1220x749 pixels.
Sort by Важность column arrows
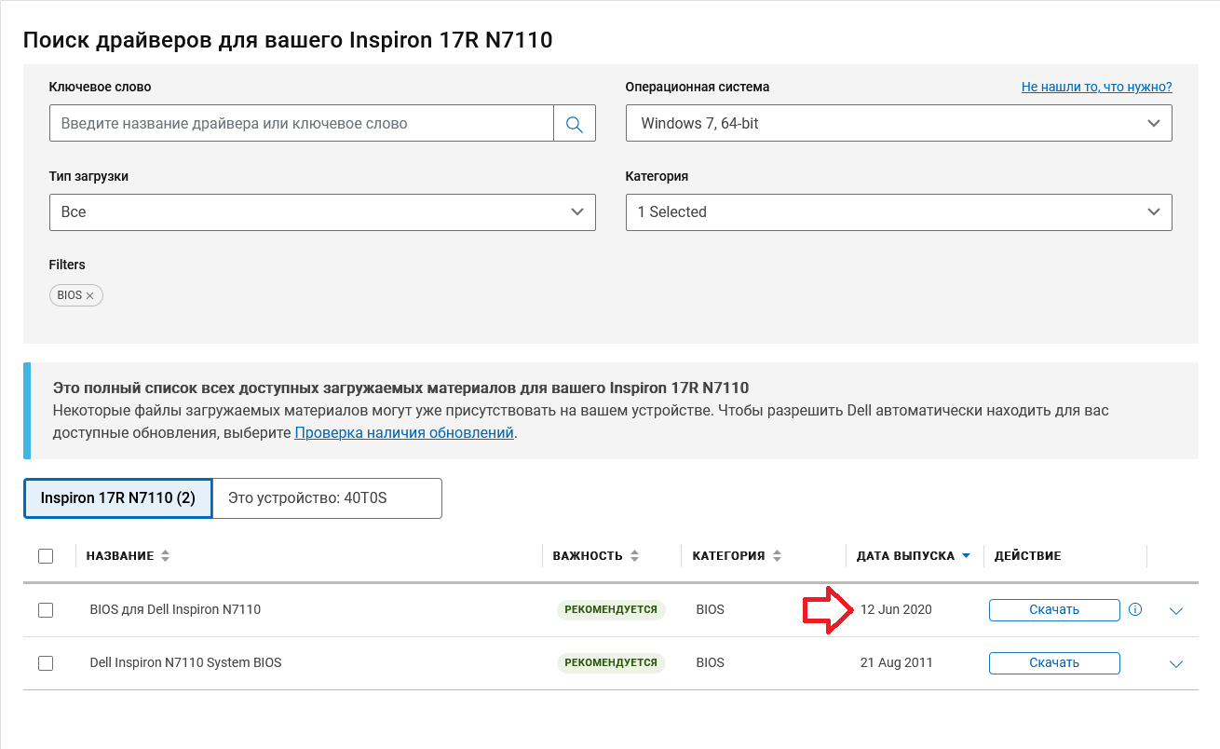pos(634,556)
